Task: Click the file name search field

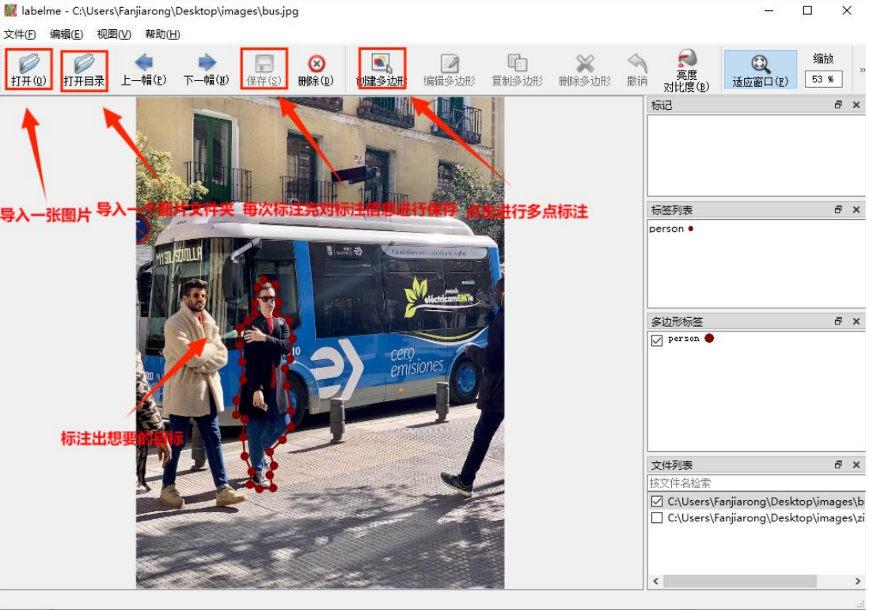Action: (x=756, y=483)
